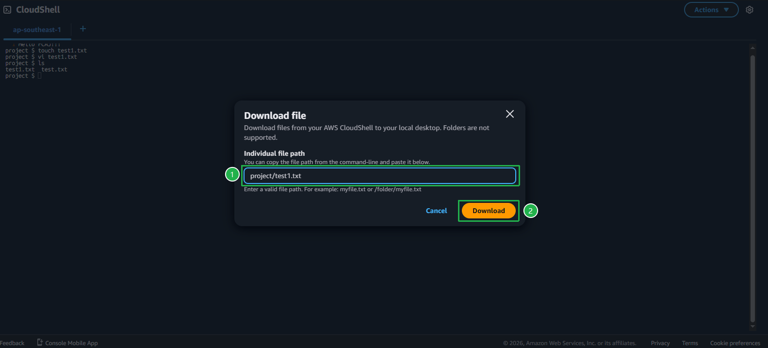Click the 'vi test1.txt' terminal line
The height and width of the screenshot is (348, 768).
coord(41,57)
